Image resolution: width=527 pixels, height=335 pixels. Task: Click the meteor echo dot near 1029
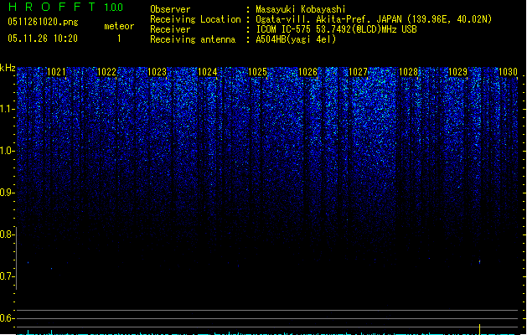click(x=479, y=261)
